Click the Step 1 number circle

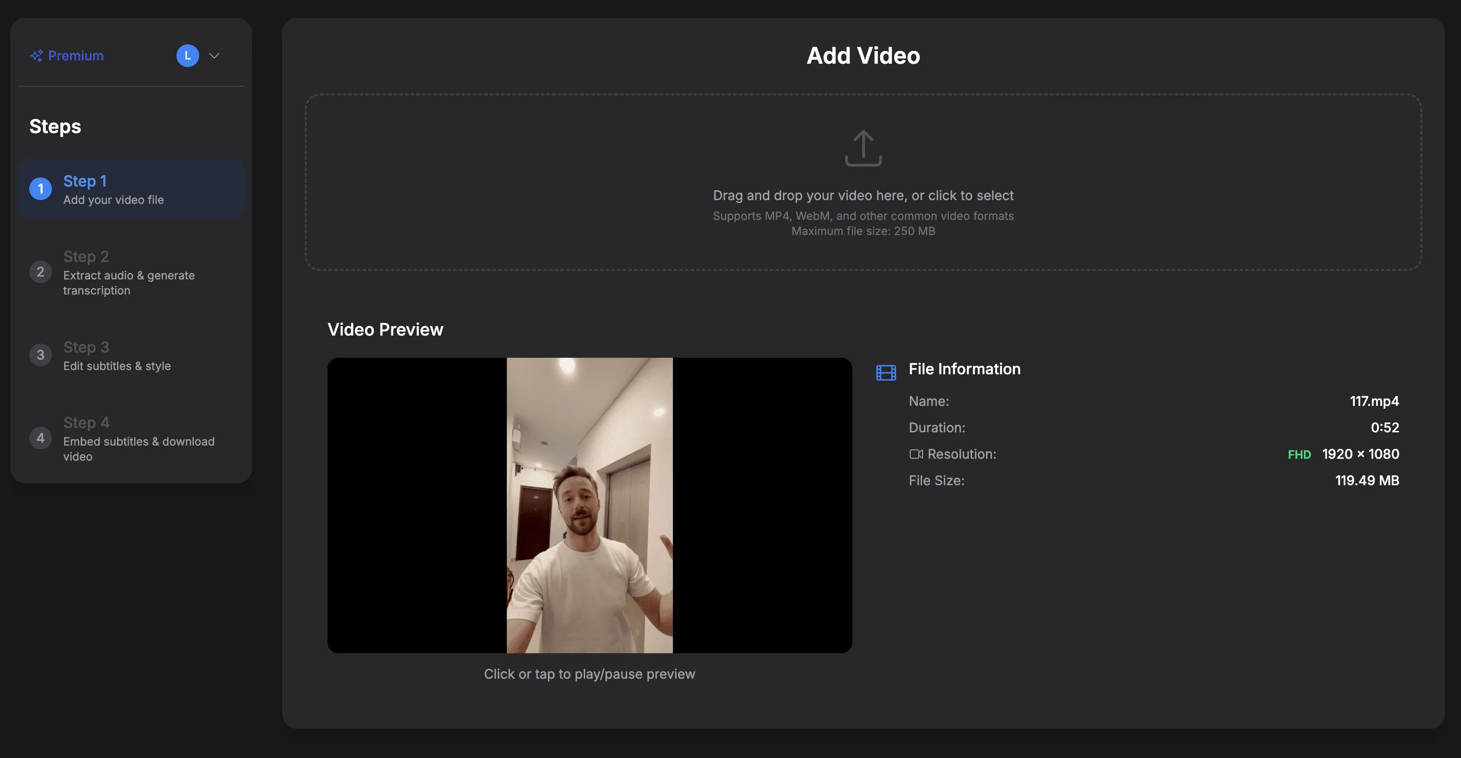40,189
